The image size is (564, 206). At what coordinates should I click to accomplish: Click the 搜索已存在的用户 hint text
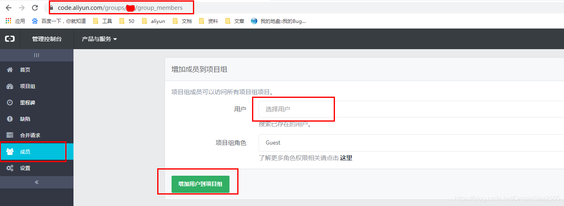pos(285,124)
